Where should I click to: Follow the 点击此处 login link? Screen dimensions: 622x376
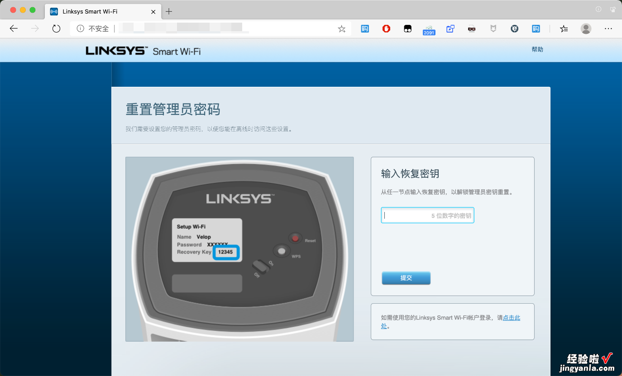512,318
